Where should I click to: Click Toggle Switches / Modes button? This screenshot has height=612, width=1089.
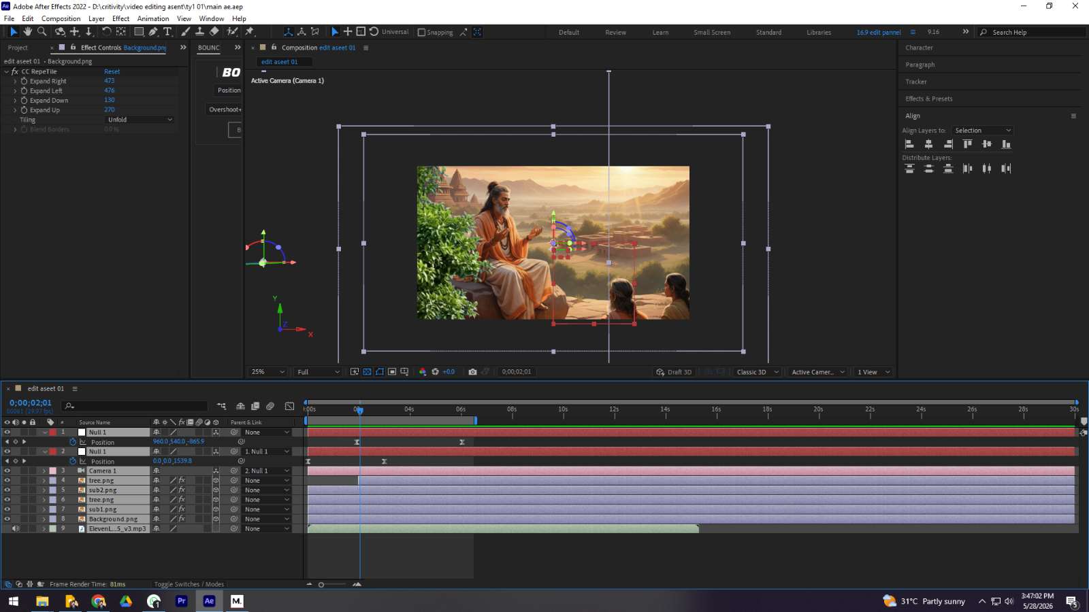coord(189,584)
